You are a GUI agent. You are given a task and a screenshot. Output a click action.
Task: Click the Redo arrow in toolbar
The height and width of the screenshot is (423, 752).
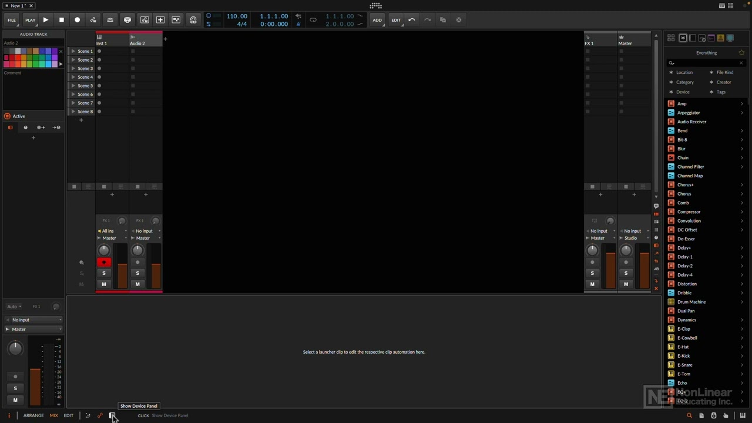[x=427, y=20]
